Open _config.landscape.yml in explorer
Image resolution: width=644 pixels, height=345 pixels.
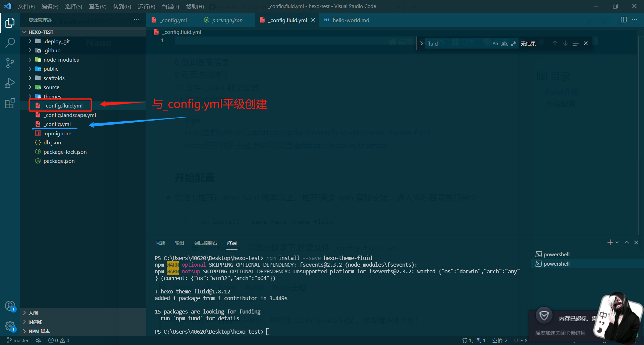(84, 115)
